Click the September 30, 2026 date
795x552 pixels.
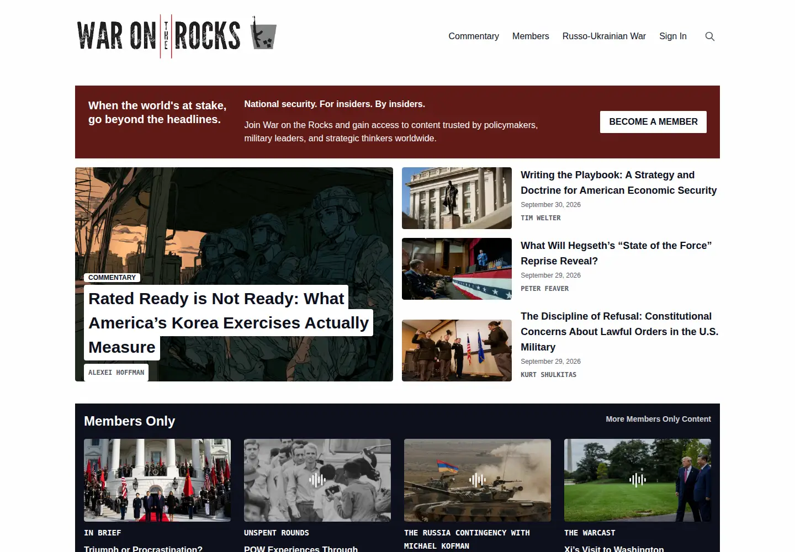tap(550, 205)
